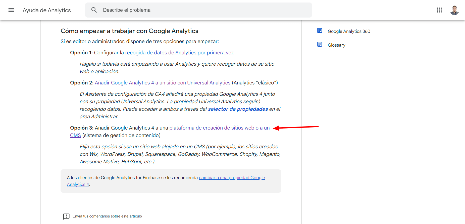Focus the 'Describe el problema' search field
The image size is (465, 224).
(x=198, y=10)
